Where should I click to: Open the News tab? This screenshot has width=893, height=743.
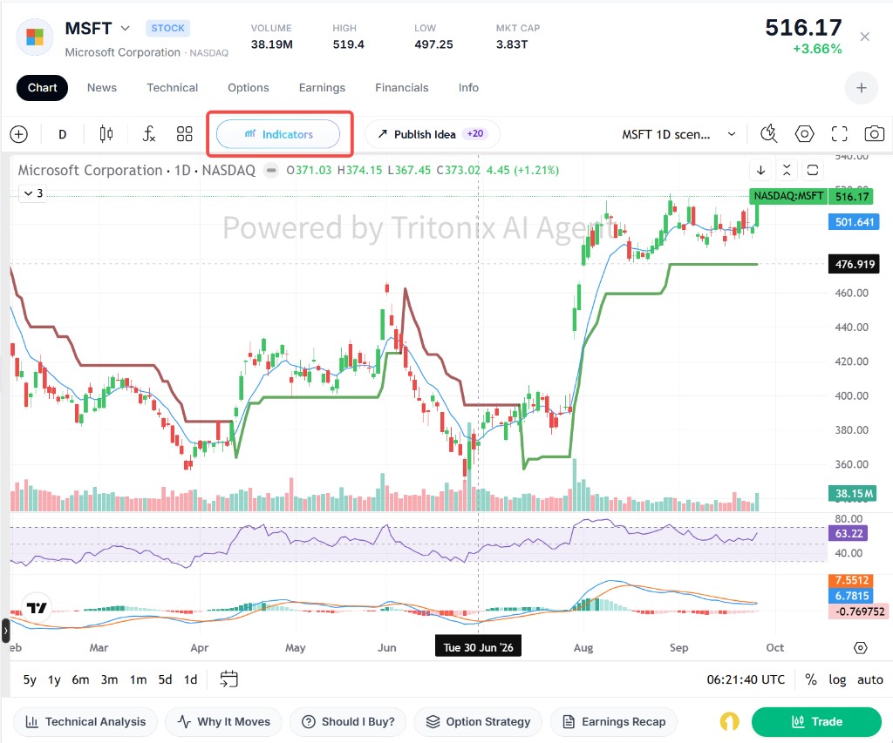(x=102, y=88)
